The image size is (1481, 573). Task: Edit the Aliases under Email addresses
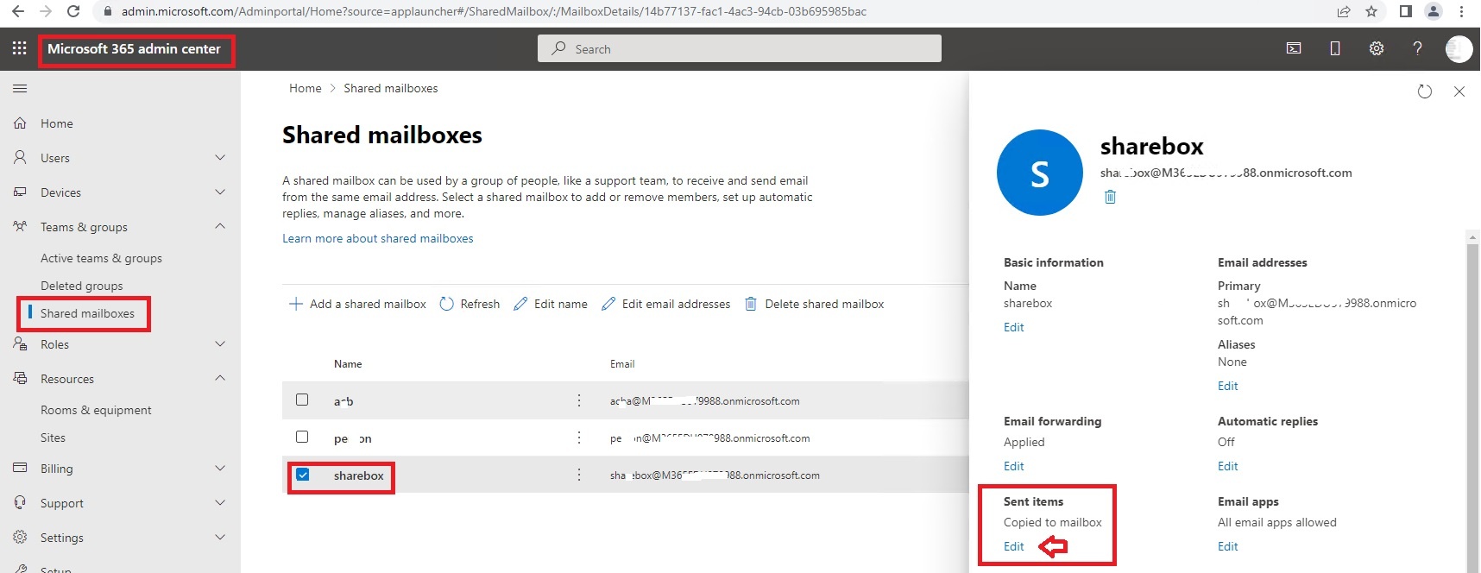tap(1228, 386)
